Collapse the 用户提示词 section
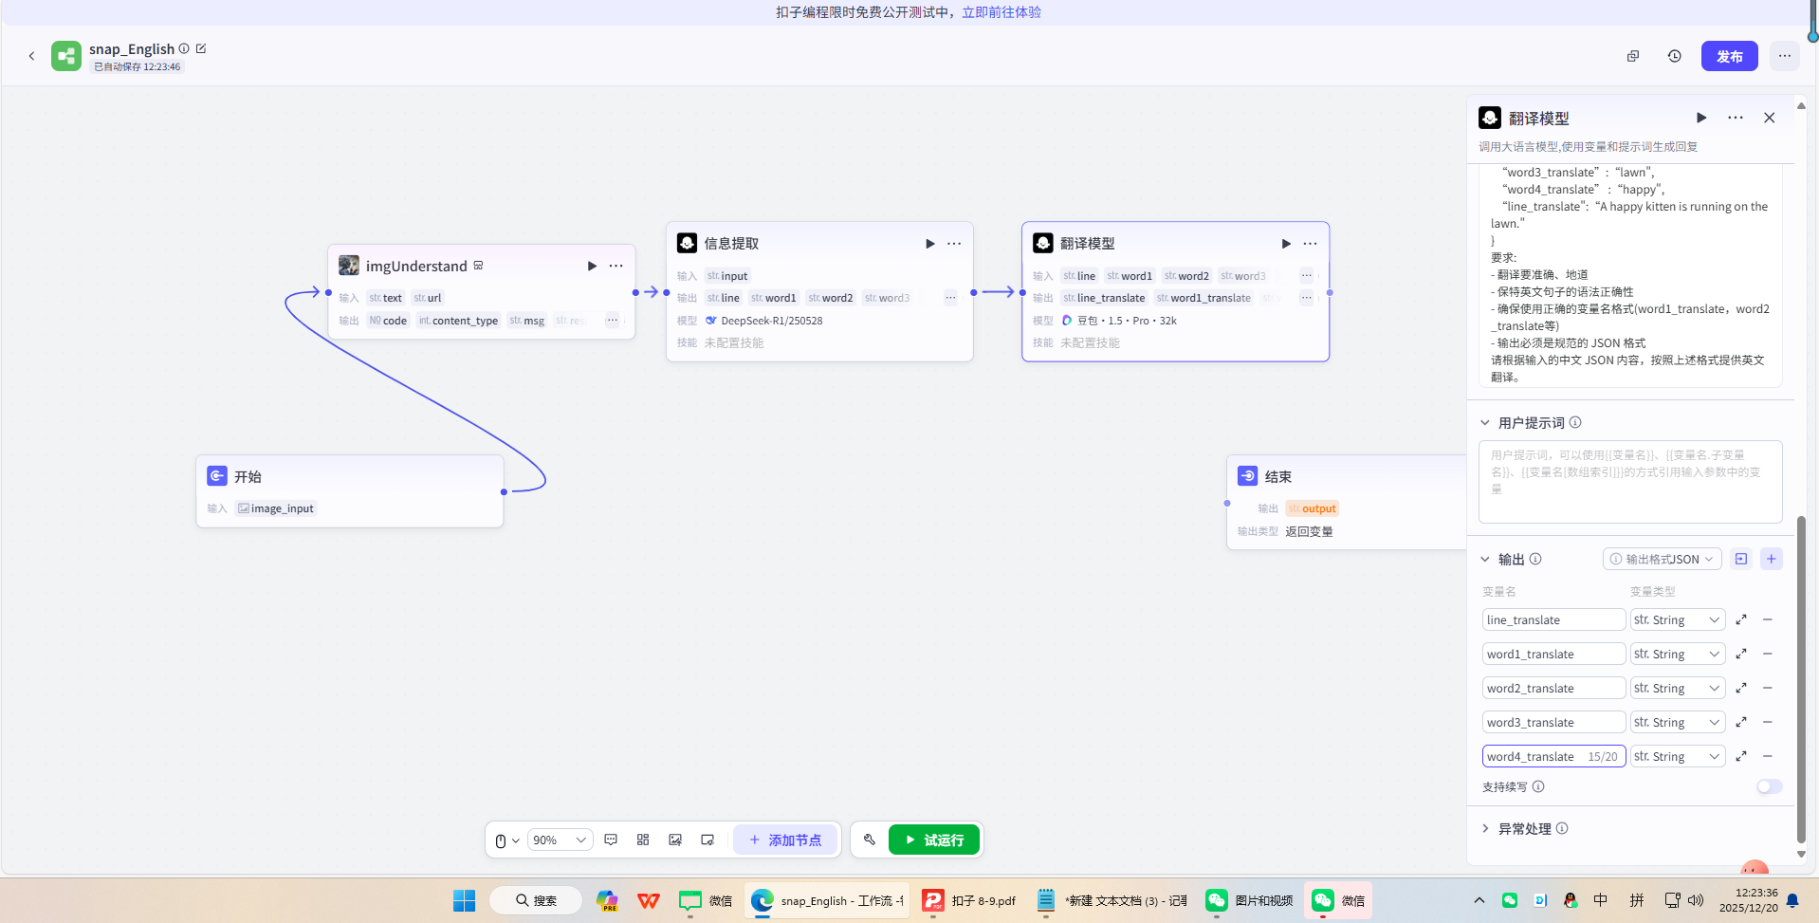 (1485, 423)
